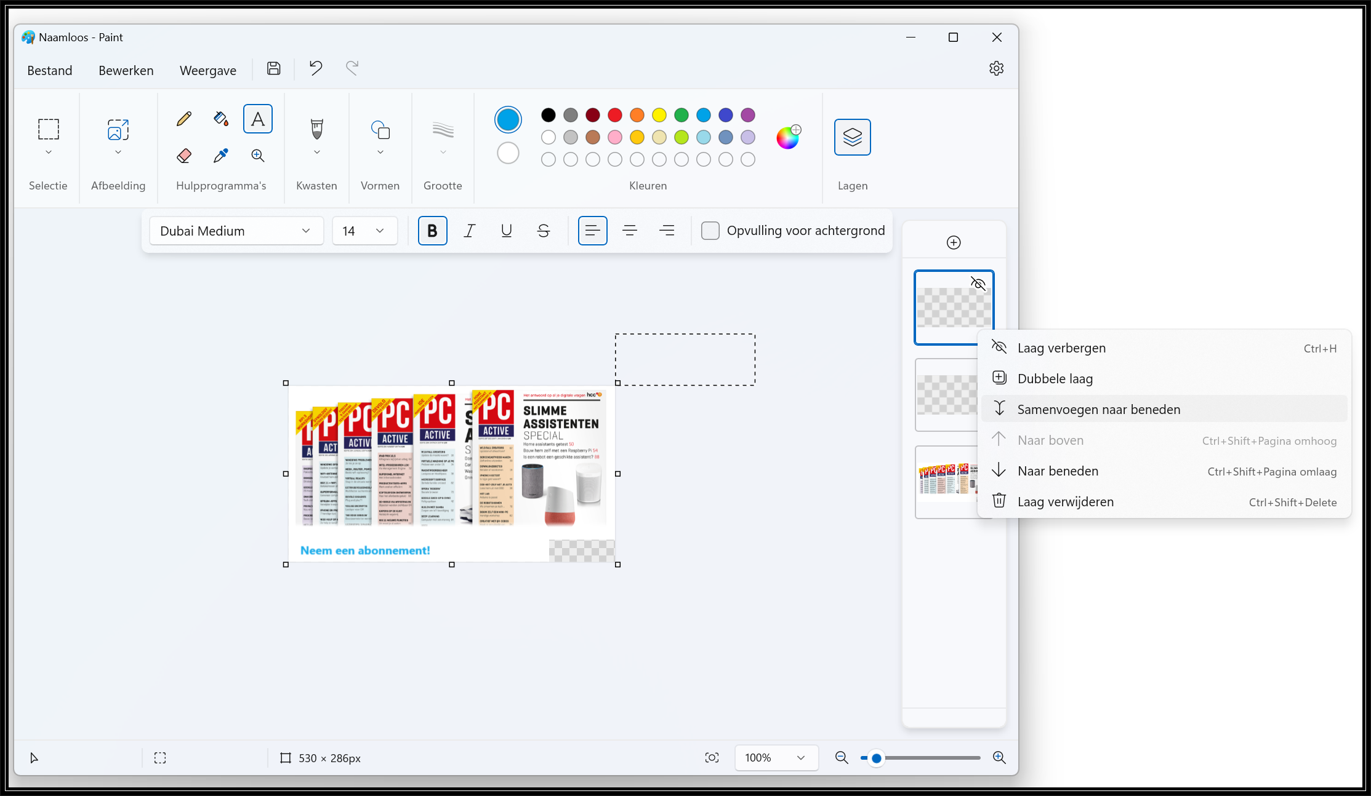Screen dimensions: 1371x796
Task: Select the green color swatch
Action: [x=681, y=115]
